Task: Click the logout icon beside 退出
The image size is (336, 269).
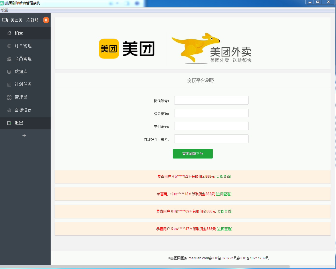Action: [9, 123]
